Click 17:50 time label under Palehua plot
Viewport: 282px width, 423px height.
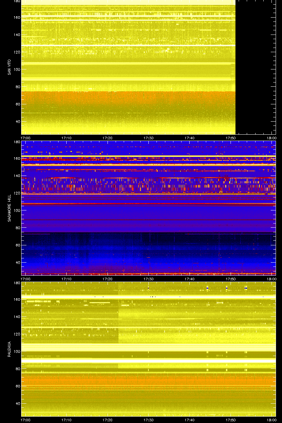(231, 420)
